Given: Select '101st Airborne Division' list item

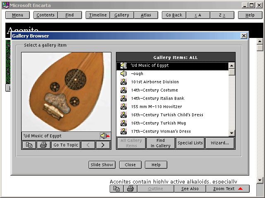Looking at the screenshot, I should (172, 82).
